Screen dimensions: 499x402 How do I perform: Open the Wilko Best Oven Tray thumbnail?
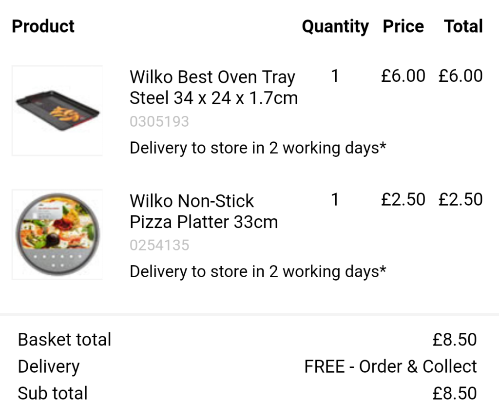(58, 111)
